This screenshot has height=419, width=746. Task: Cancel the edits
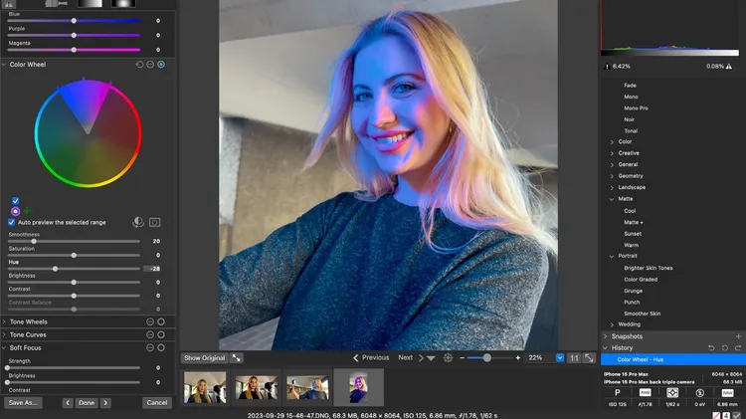(157, 403)
